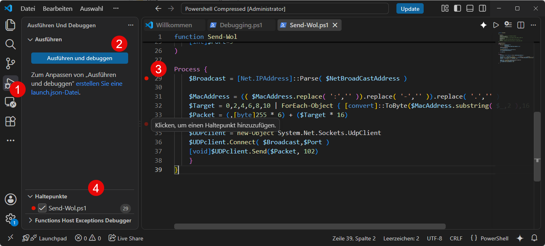
Task: Click the command center search box
Action: [x=285, y=8]
